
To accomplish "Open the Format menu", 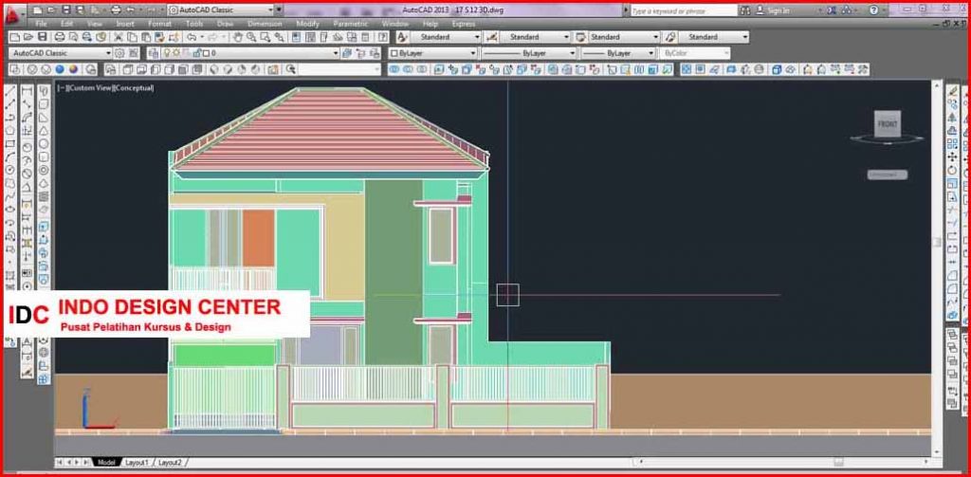I will (159, 24).
